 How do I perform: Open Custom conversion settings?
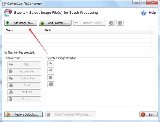(24, 99)
